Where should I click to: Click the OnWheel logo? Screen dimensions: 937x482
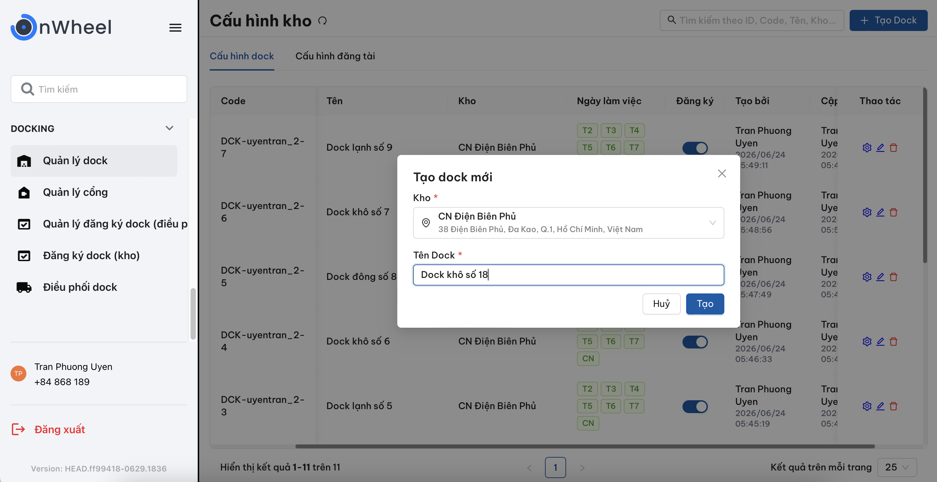61,27
